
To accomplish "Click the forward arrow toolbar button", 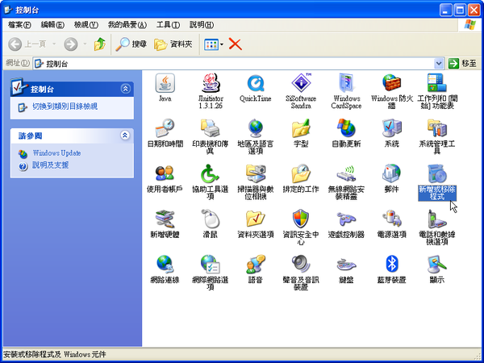I will pyautogui.click(x=71, y=44).
